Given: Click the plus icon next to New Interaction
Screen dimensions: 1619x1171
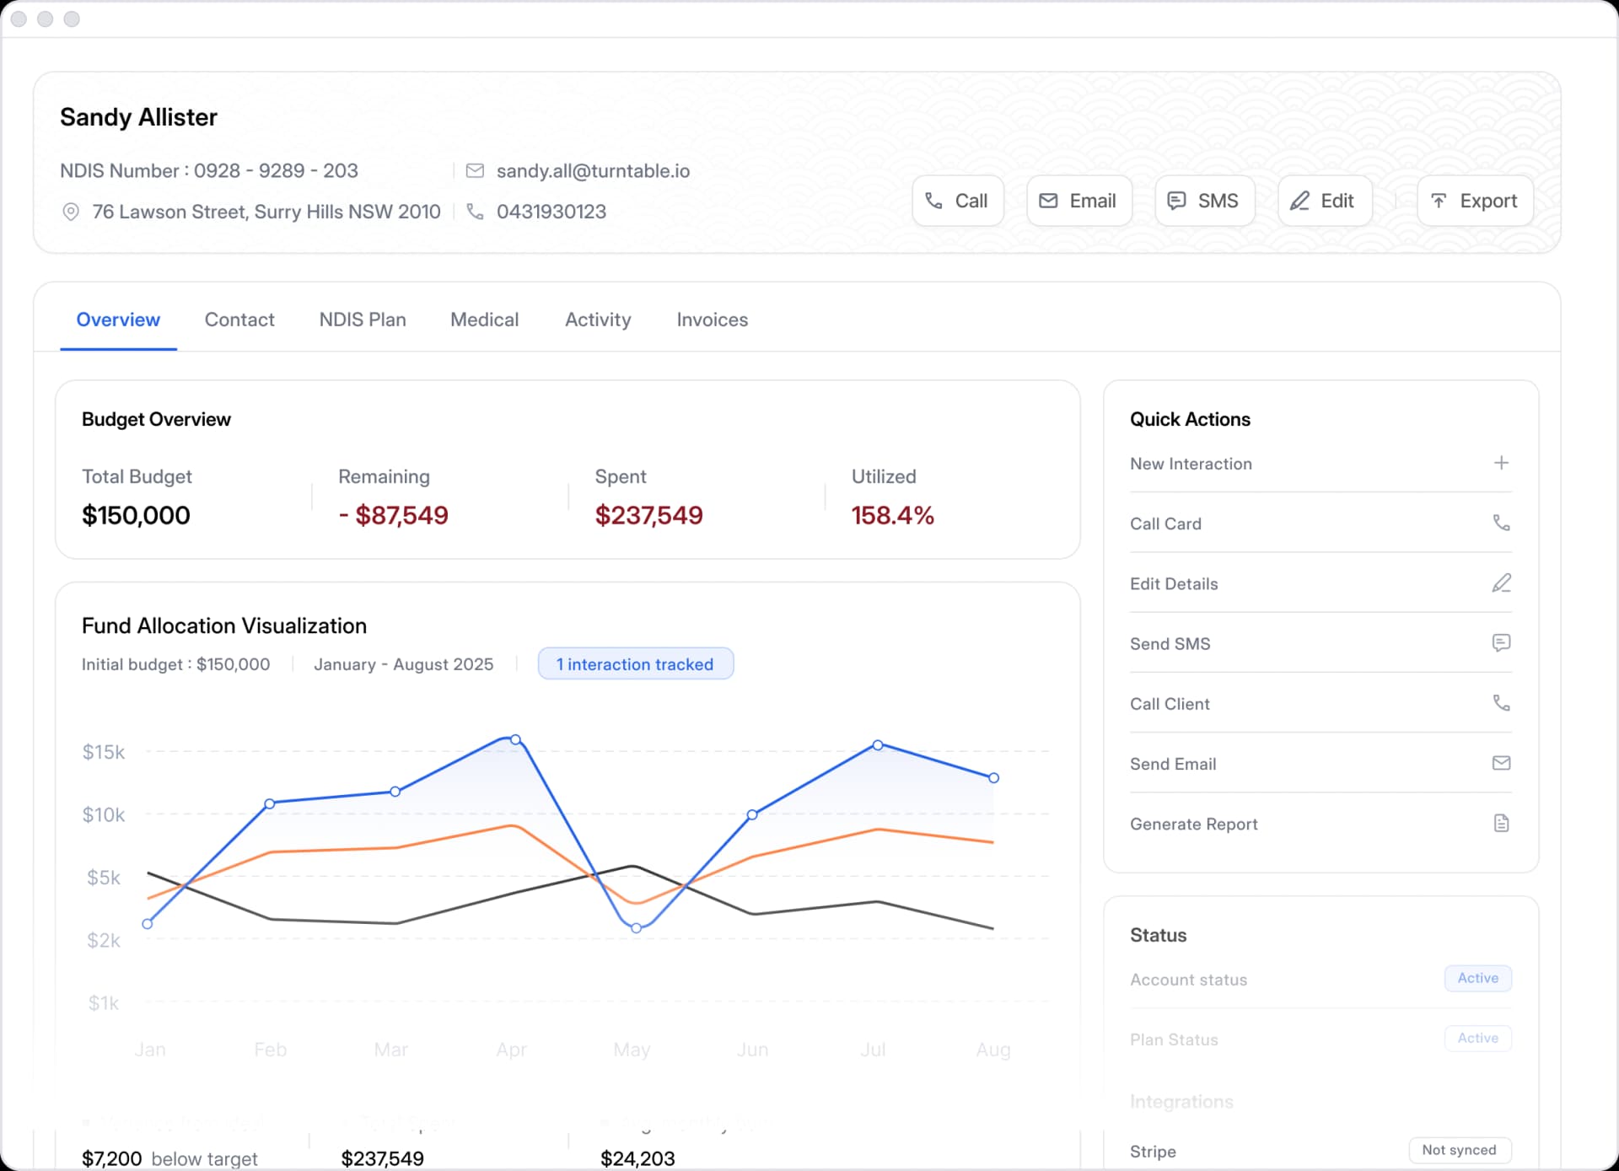Looking at the screenshot, I should click(1501, 462).
